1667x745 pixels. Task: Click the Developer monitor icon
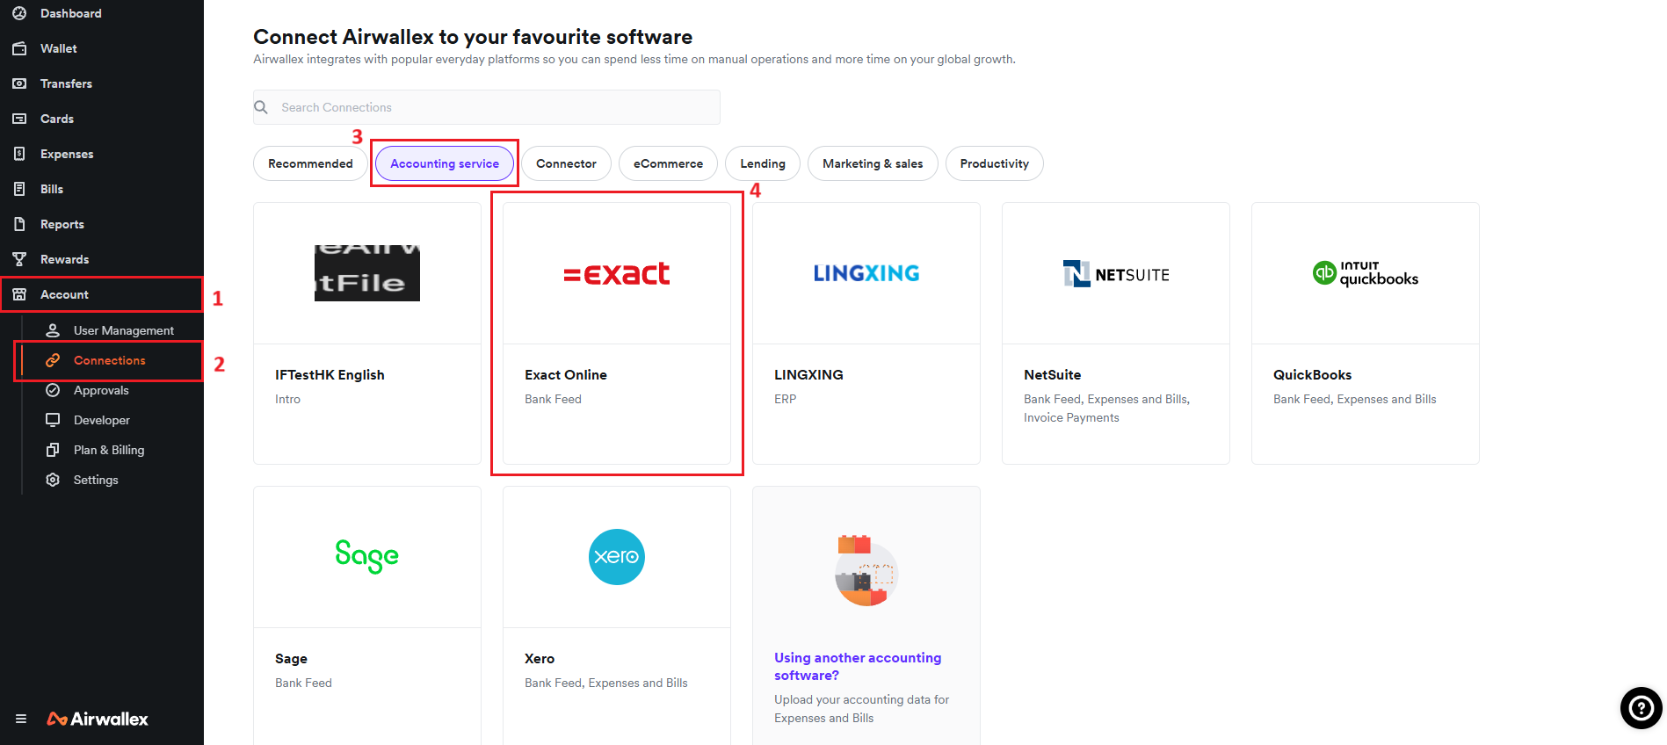point(53,420)
